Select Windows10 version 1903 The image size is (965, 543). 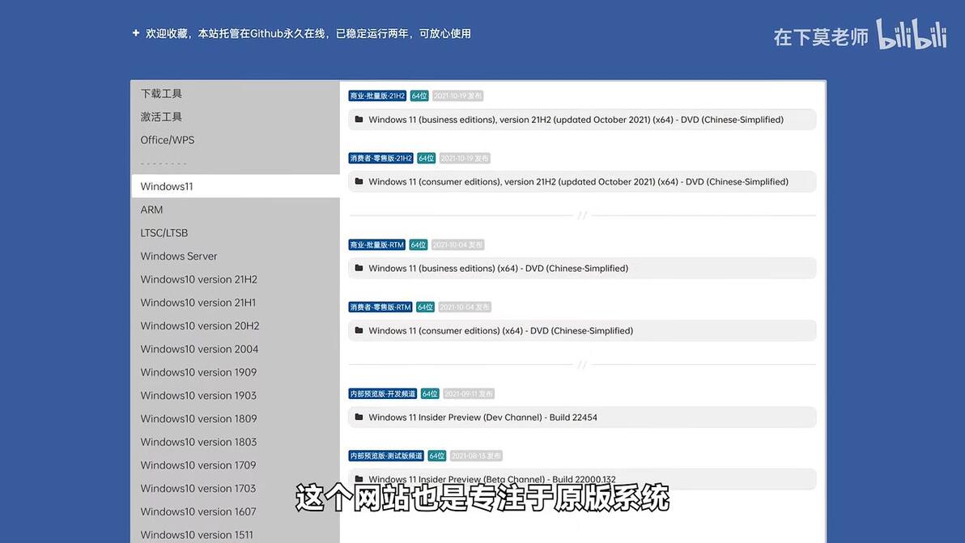pos(235,396)
